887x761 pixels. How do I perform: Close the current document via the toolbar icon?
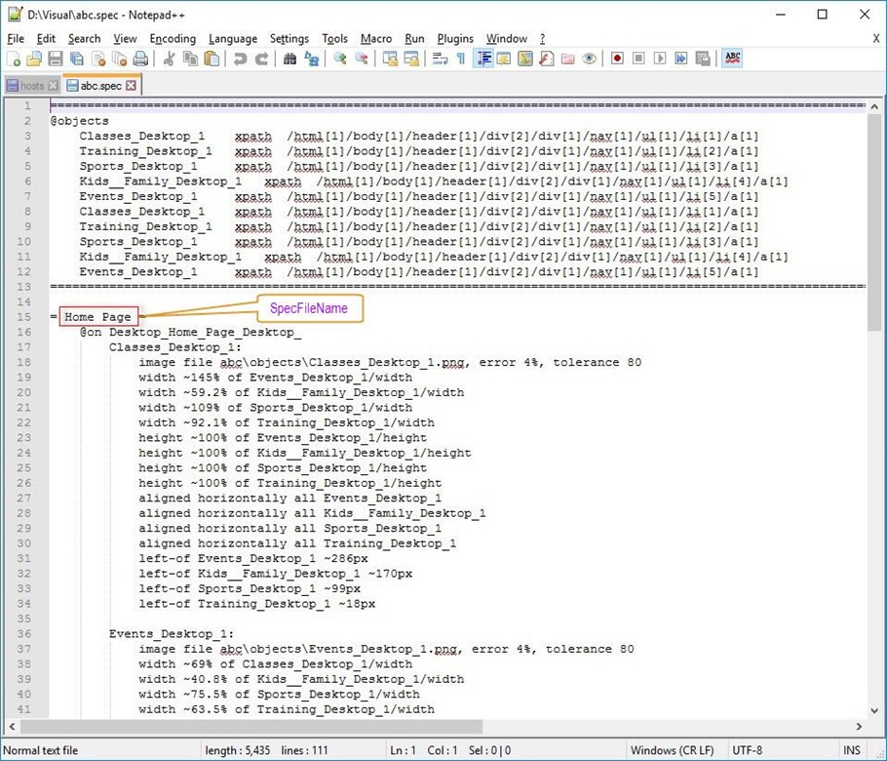coord(98,59)
